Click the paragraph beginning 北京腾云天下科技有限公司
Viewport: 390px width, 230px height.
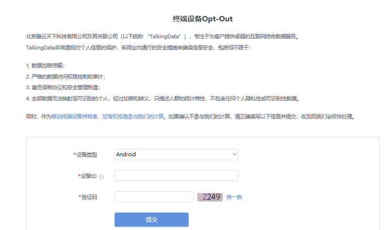162,36
